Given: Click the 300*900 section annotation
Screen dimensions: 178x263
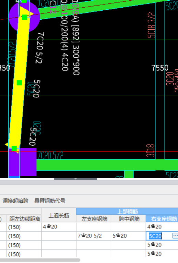Looking at the screenshot, I should tap(76, 60).
